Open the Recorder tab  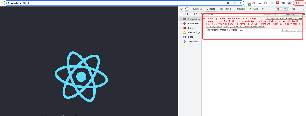tap(225, 9)
